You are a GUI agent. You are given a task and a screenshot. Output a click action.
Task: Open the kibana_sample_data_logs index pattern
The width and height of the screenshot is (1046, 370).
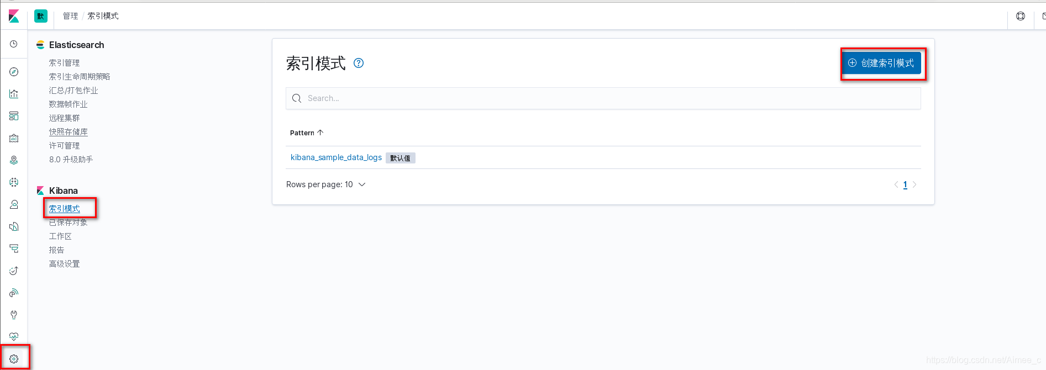[x=336, y=157]
